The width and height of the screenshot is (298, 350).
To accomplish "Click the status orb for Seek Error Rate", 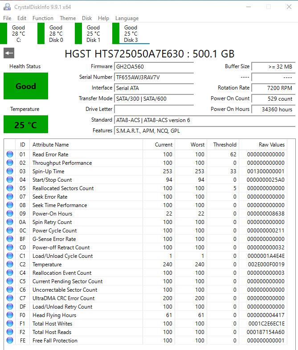I will (10, 196).
